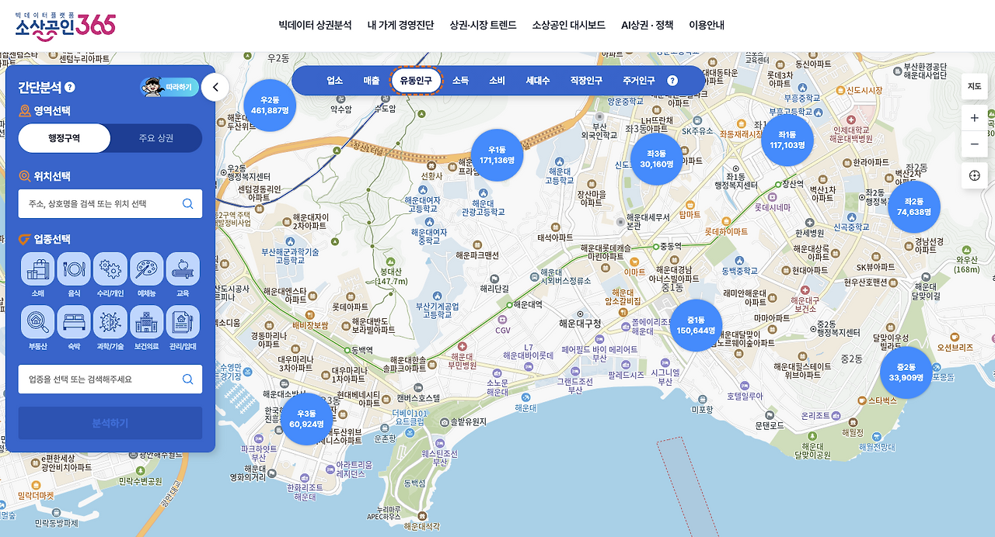The image size is (995, 537).
Task: Select the 행정구역 area option
Action: 65,138
